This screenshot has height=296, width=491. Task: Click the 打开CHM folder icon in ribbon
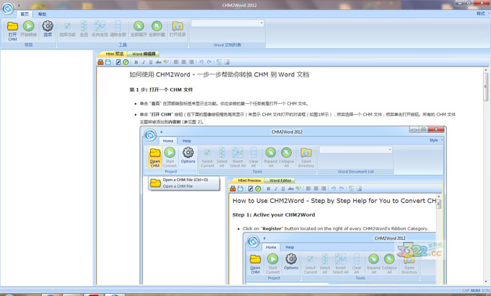point(12,27)
